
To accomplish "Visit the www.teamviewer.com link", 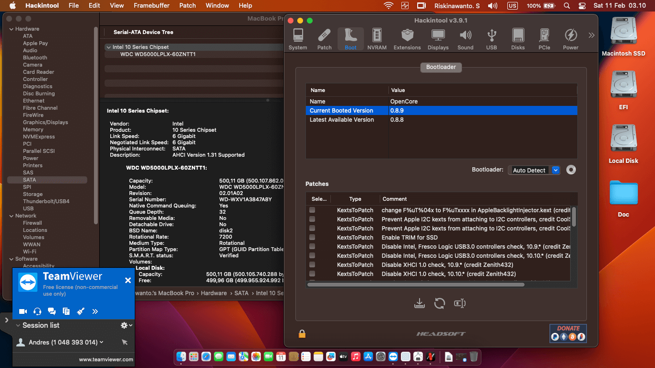I will tap(106, 359).
